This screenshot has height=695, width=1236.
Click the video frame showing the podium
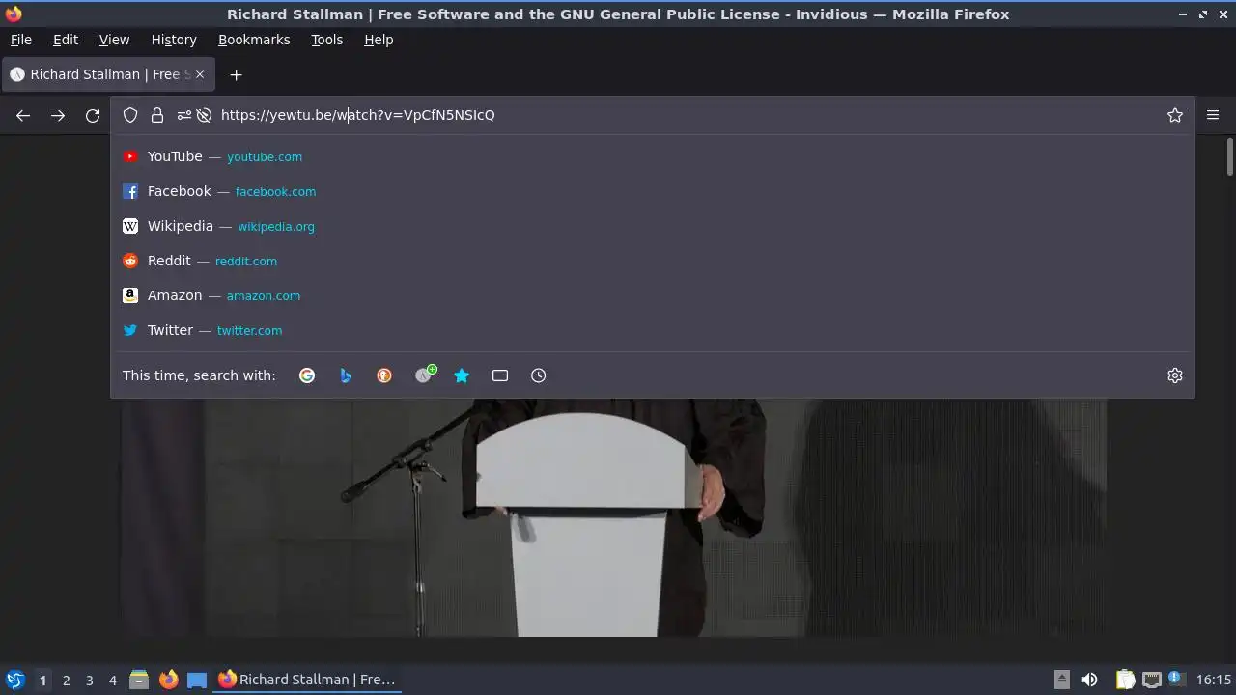pyautogui.click(x=613, y=516)
